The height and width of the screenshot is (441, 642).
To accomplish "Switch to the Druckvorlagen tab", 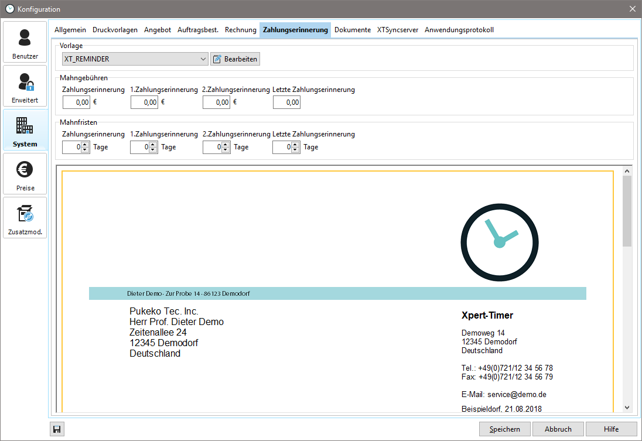I will 115,30.
